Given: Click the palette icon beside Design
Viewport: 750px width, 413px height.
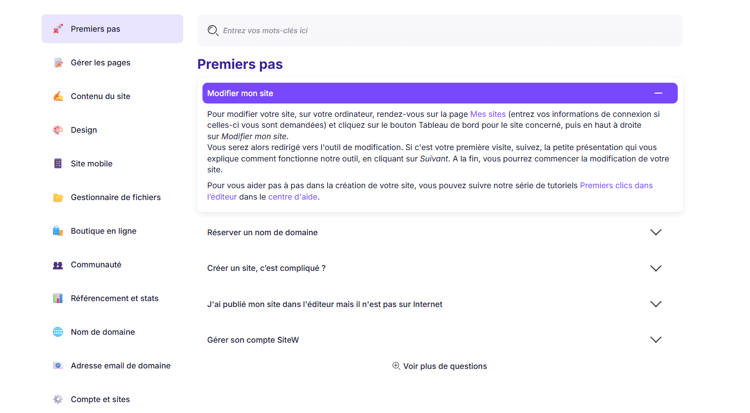Looking at the screenshot, I should [x=57, y=130].
